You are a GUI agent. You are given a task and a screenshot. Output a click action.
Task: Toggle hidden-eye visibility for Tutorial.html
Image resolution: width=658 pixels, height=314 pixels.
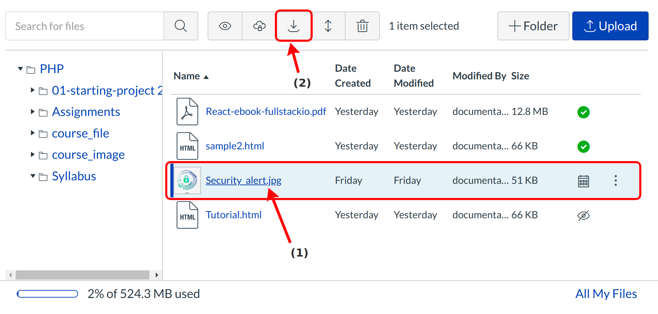pyautogui.click(x=583, y=215)
